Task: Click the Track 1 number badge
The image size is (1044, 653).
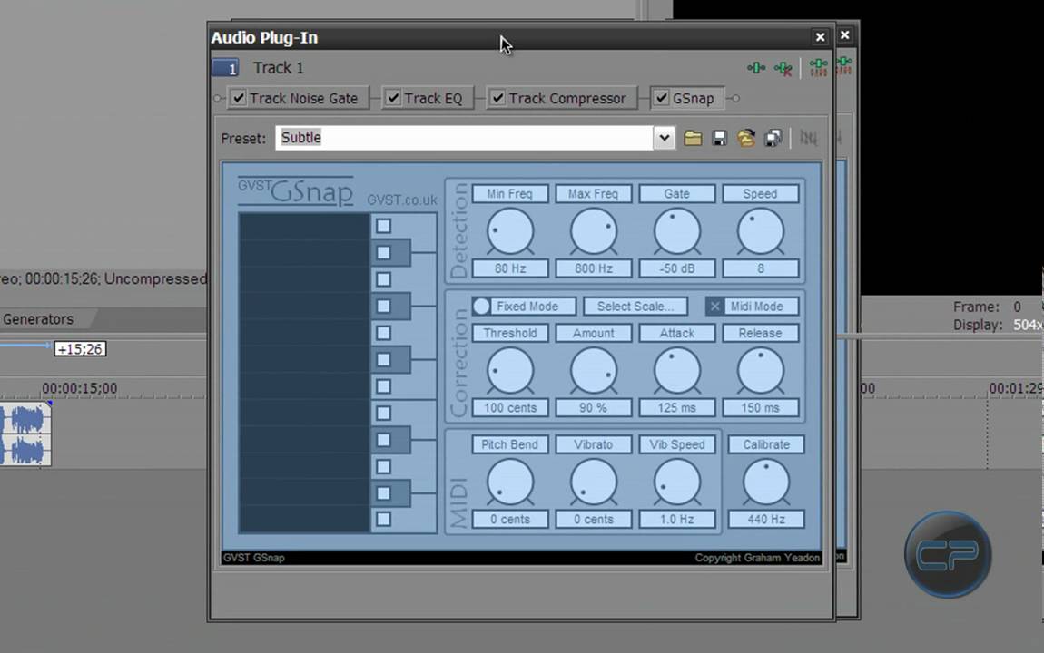Action: click(225, 68)
